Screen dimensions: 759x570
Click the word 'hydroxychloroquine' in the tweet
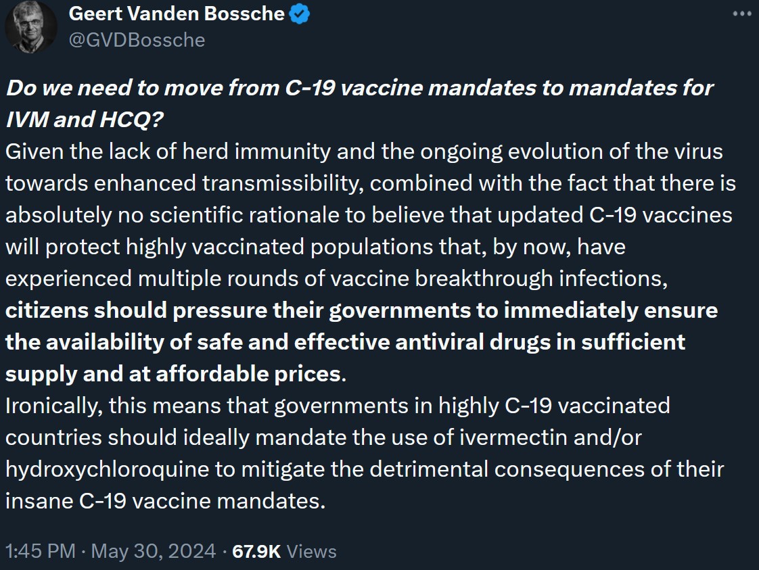(x=107, y=469)
